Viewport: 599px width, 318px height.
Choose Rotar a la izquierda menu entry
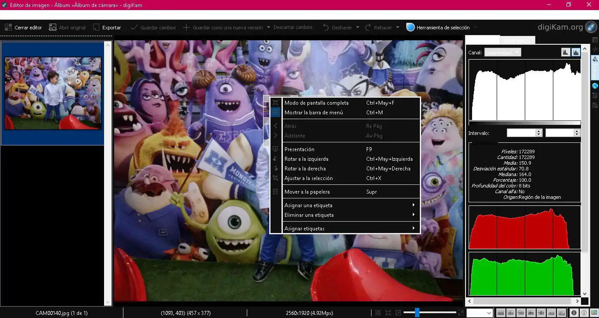(x=306, y=159)
